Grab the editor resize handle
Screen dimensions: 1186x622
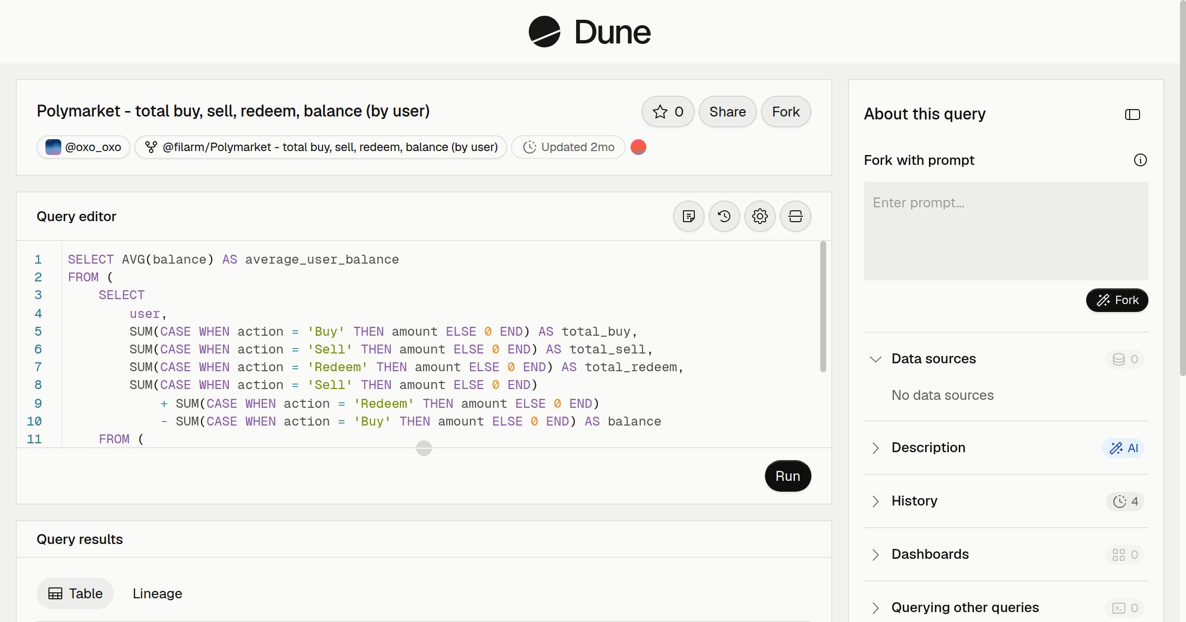click(x=424, y=448)
